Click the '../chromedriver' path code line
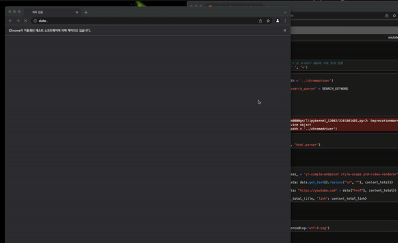 [312, 80]
